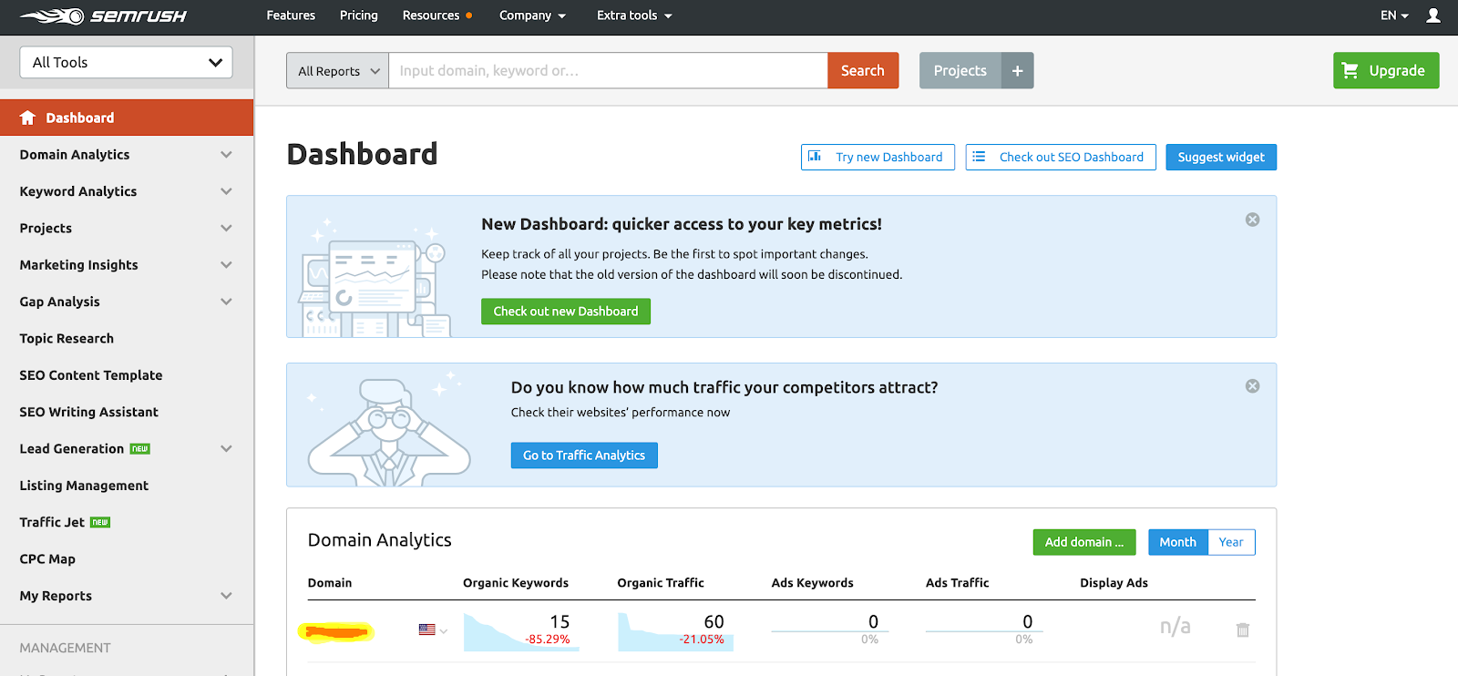1458x676 pixels.
Task: Click the plus icon next to Projects
Action: [x=1017, y=70]
